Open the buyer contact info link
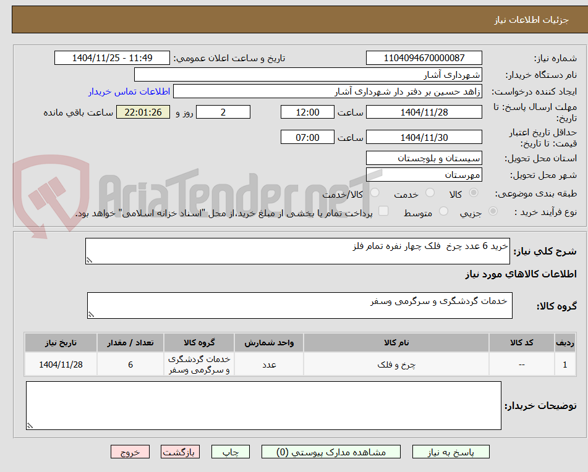 [x=129, y=91]
